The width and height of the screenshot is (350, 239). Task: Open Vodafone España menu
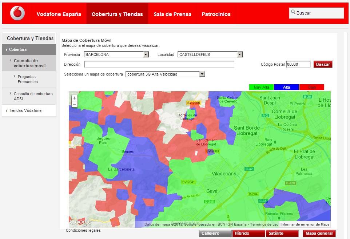pyautogui.click(x=59, y=14)
